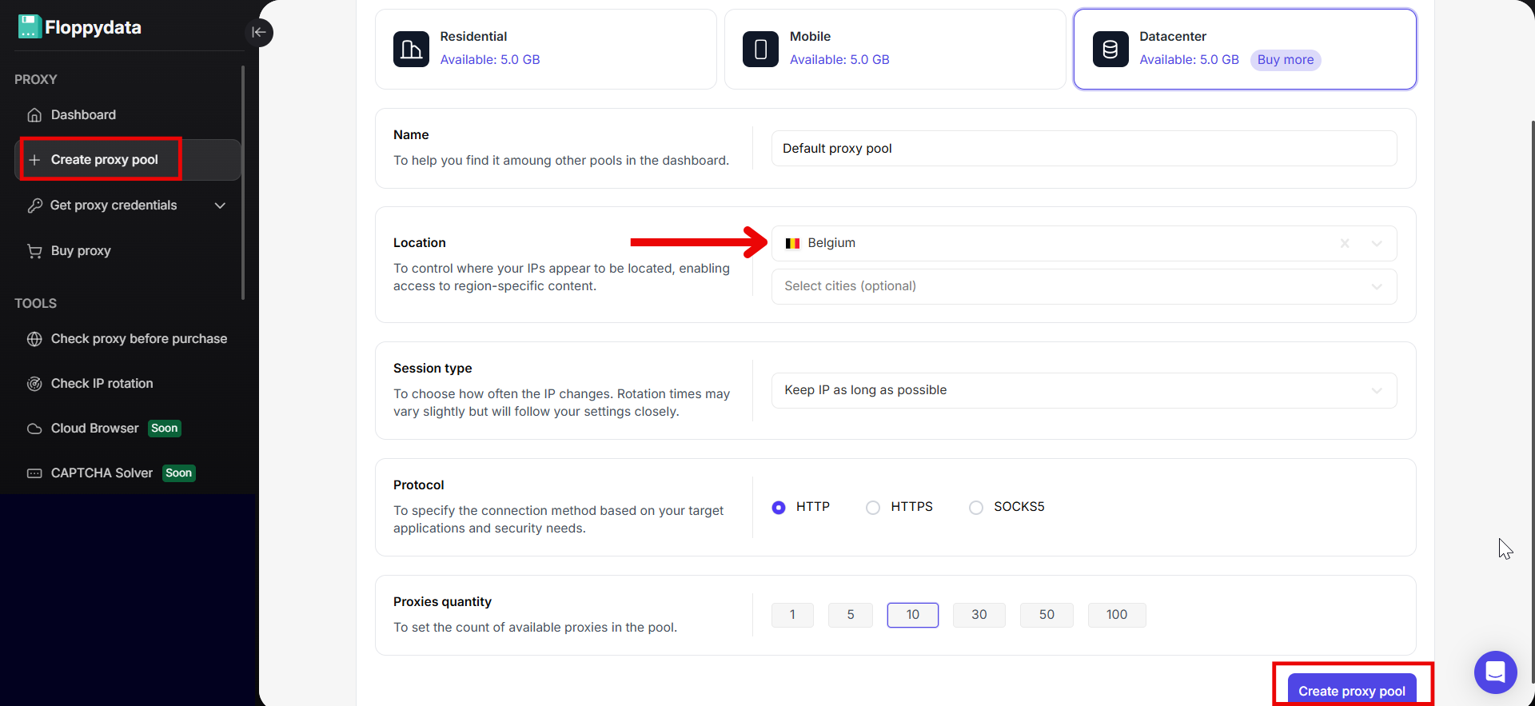
Task: Open Buy proxy in the sidebar
Action: tap(81, 251)
